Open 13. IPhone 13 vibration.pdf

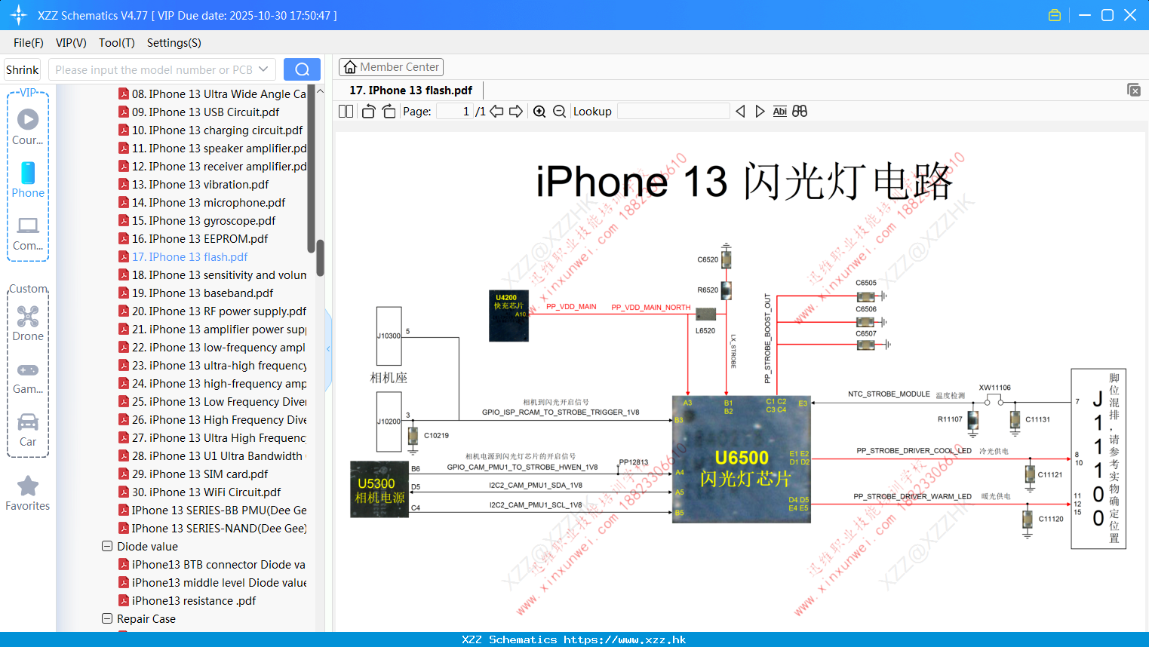pos(200,184)
